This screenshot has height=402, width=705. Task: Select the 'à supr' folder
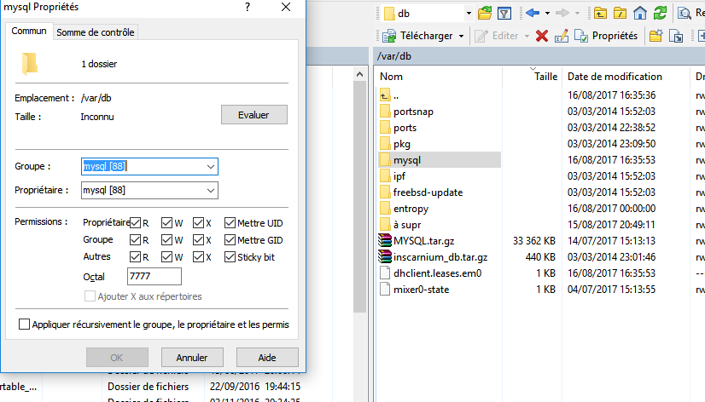[x=407, y=225]
